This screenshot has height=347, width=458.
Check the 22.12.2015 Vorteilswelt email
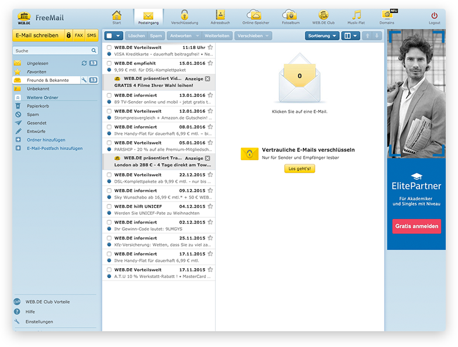tap(109, 175)
